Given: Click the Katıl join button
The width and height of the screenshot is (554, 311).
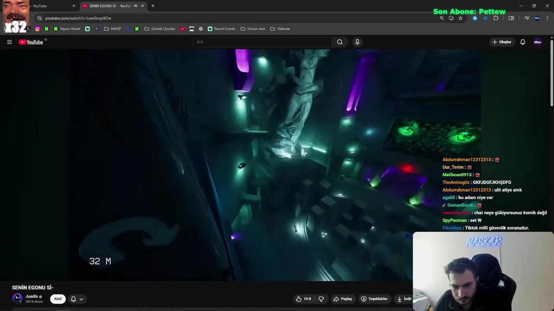Looking at the screenshot, I should (58, 299).
